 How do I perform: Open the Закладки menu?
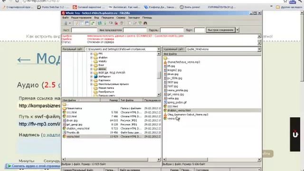point(134,18)
